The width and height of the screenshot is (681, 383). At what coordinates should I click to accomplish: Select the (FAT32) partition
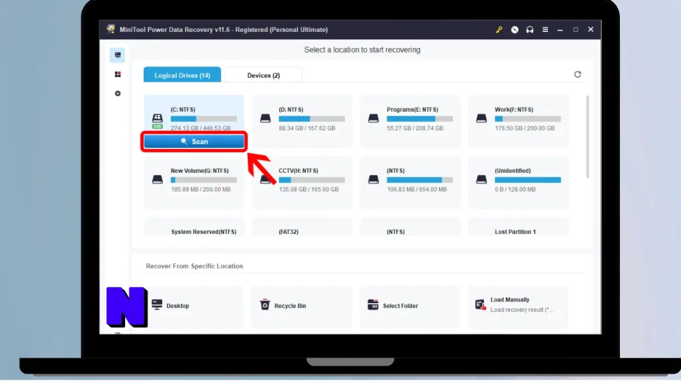[x=302, y=227]
